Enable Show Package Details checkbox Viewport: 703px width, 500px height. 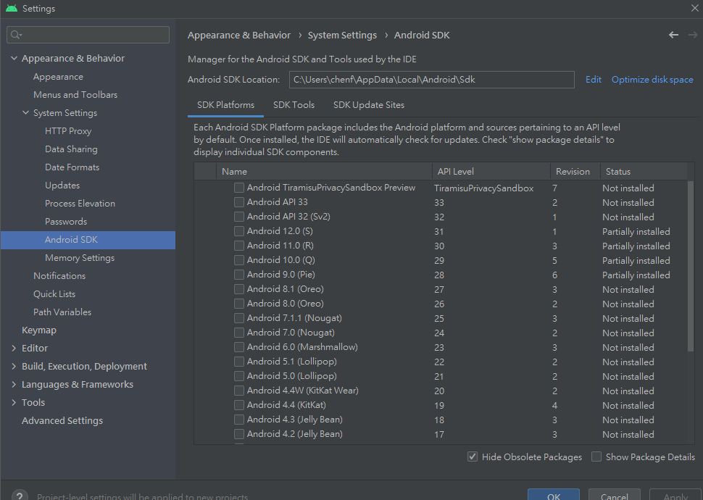[x=596, y=457]
